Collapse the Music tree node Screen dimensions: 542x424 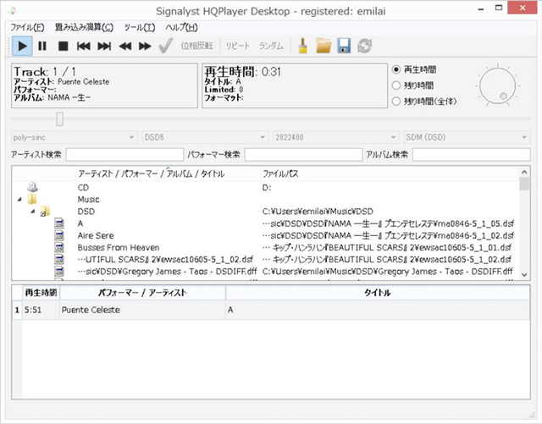coord(19,200)
